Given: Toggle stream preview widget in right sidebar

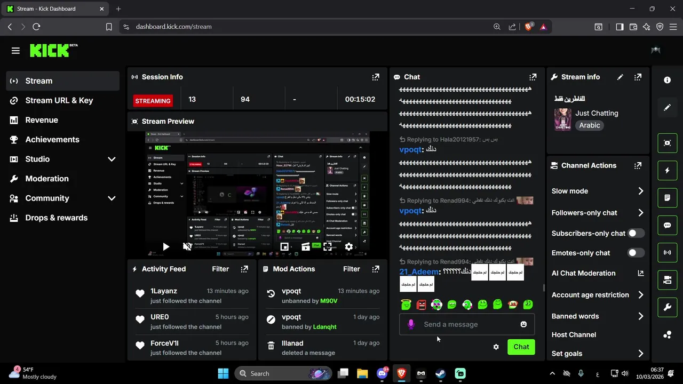Looking at the screenshot, I should pyautogui.click(x=667, y=143).
